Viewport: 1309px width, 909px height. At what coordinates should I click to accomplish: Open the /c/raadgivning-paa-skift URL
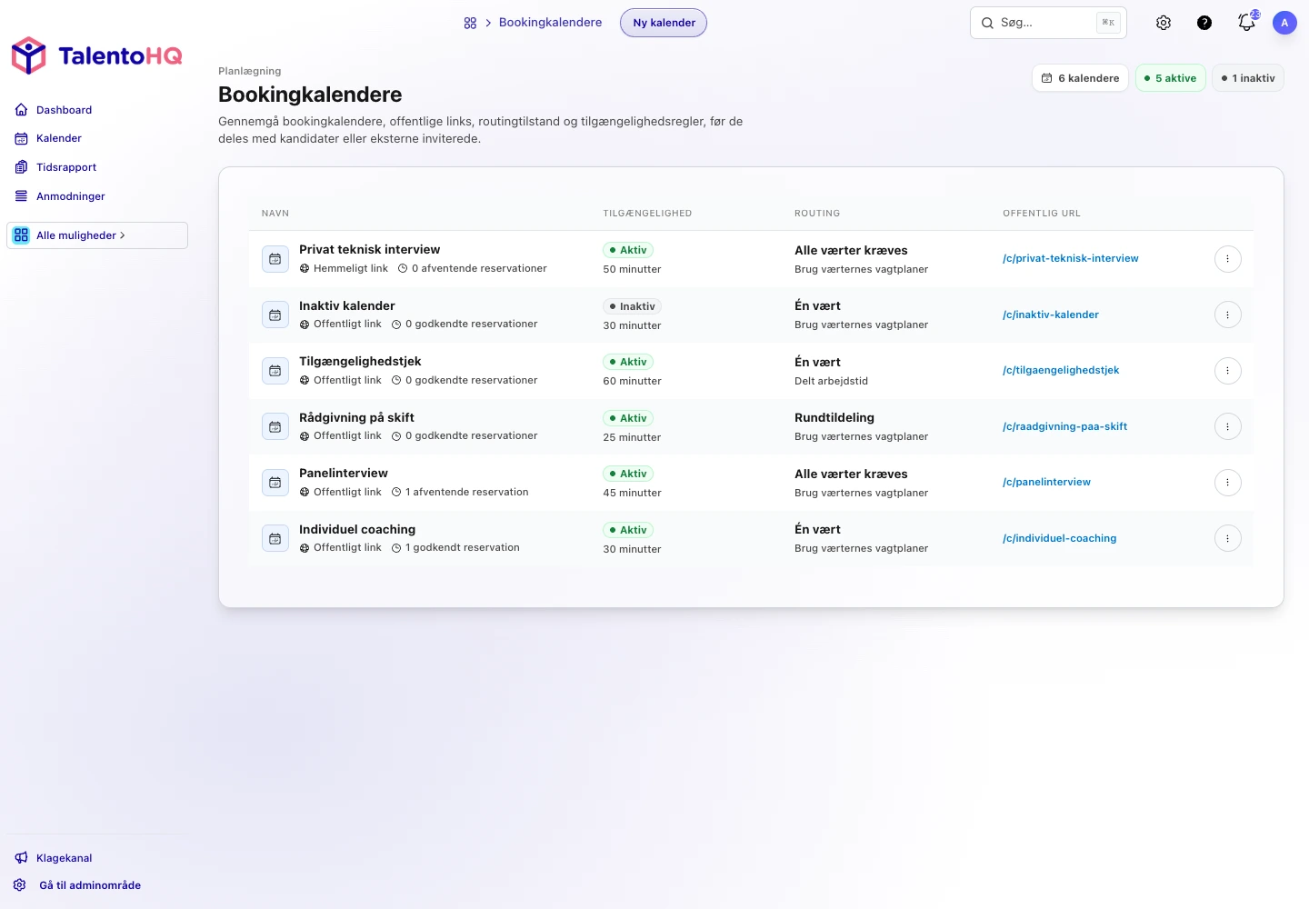pyautogui.click(x=1064, y=426)
